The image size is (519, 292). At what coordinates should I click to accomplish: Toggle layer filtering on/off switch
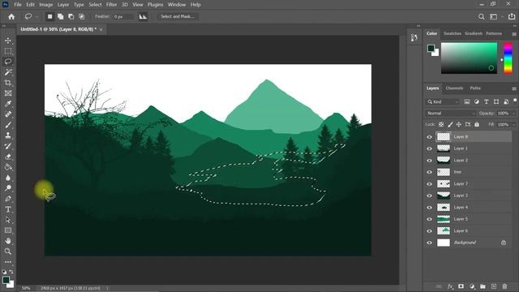click(515, 101)
